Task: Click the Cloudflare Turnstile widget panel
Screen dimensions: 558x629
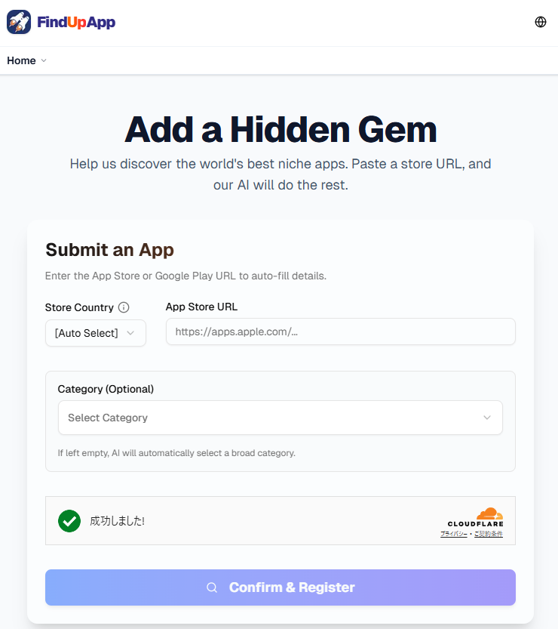Action: coord(280,521)
